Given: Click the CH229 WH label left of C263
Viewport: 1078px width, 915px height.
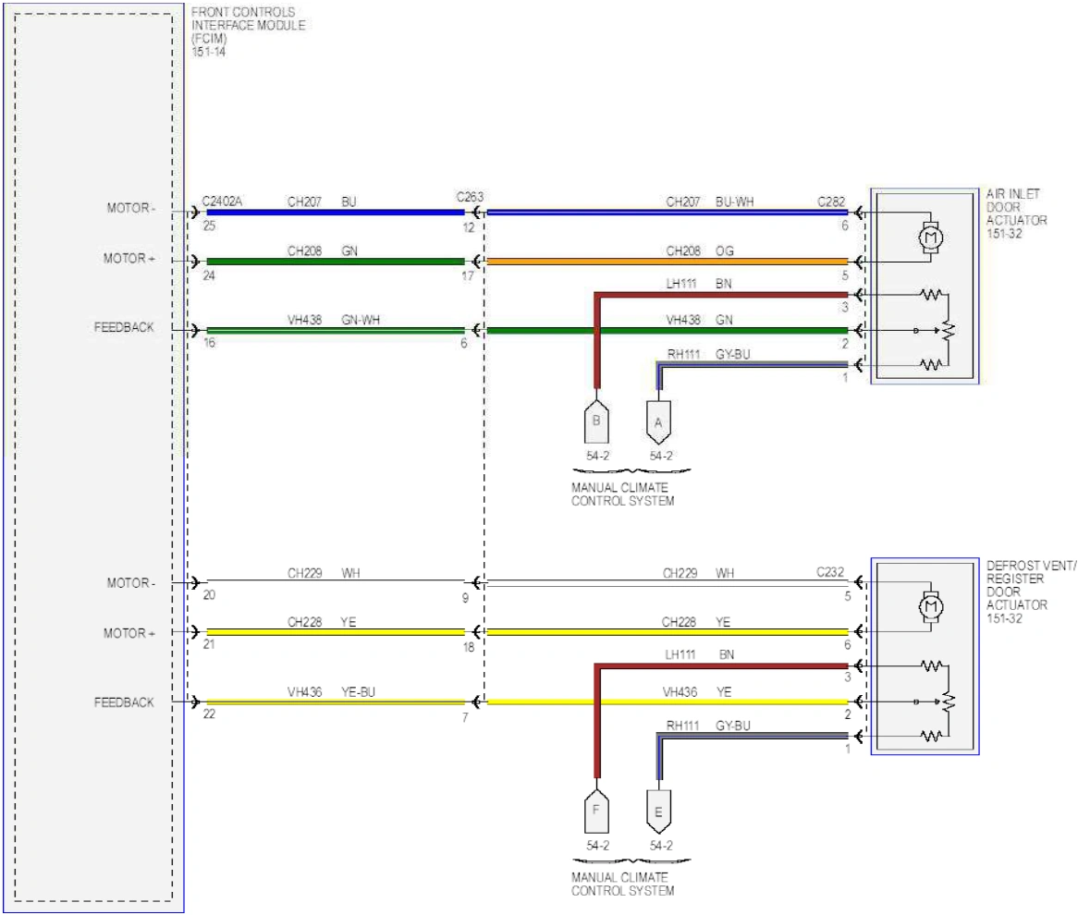Looking at the screenshot, I should point(324,573).
